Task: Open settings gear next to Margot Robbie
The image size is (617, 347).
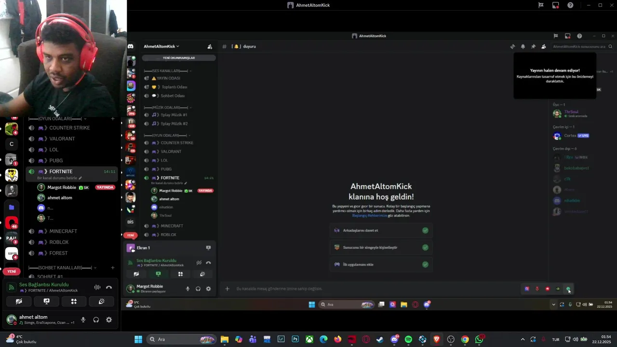Action: point(208,289)
